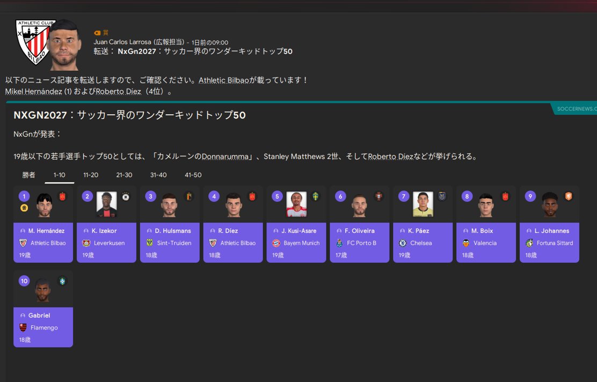Click K. Páez player photo
This screenshot has height=382, width=597.
[x=423, y=204]
